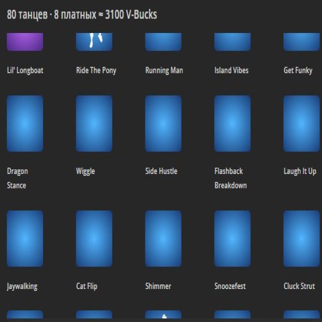Select the Jaywalking emote thumbnail

tap(25, 239)
